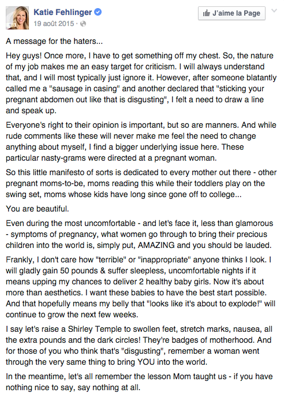The image size is (284, 400).
Task: Click the closing paragraph starting 'In the meantime'
Action: pyautogui.click(x=139, y=382)
